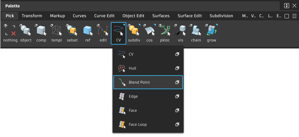Viewport: 299px width, 137px height.
Task: Open option box beside the Edge entry
Action: pyautogui.click(x=177, y=96)
